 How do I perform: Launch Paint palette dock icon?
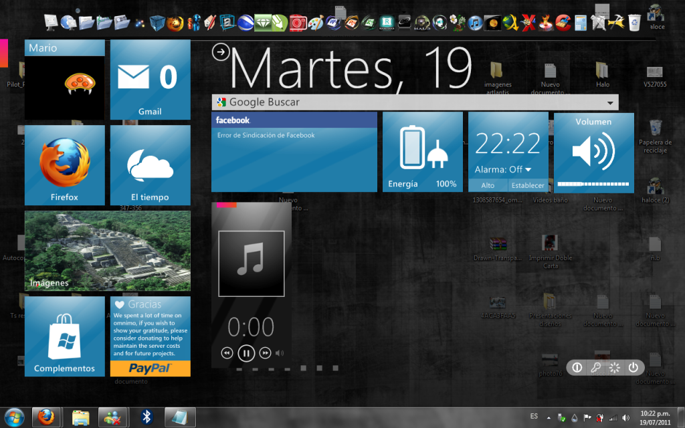316,23
